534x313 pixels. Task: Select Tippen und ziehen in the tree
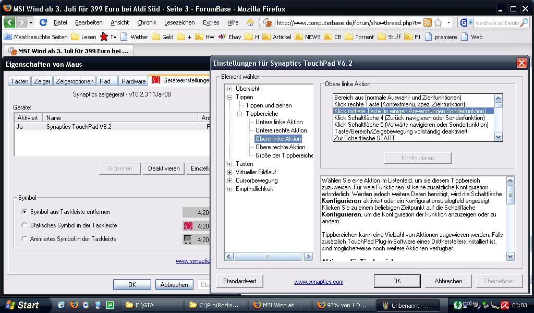click(x=269, y=105)
